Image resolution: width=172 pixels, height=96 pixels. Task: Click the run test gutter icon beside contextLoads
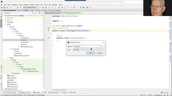48,38
